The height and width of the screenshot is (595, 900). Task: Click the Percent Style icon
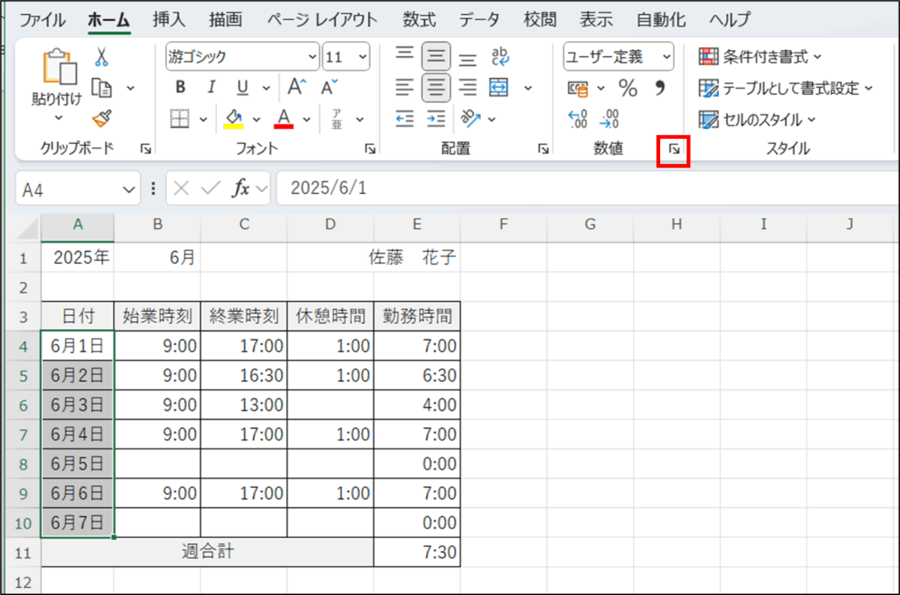pyautogui.click(x=628, y=88)
